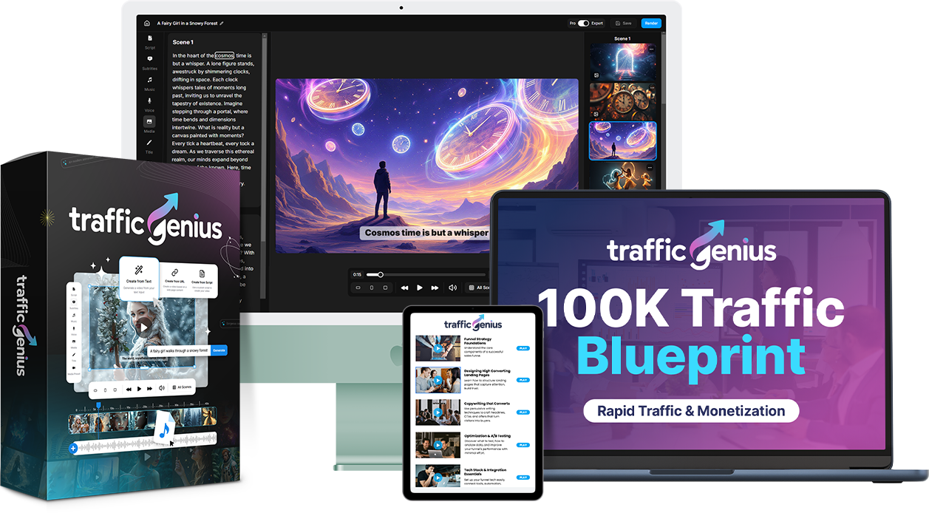929x513 pixels.
Task: Select the Script panel in the sidebar
Action: point(150,38)
